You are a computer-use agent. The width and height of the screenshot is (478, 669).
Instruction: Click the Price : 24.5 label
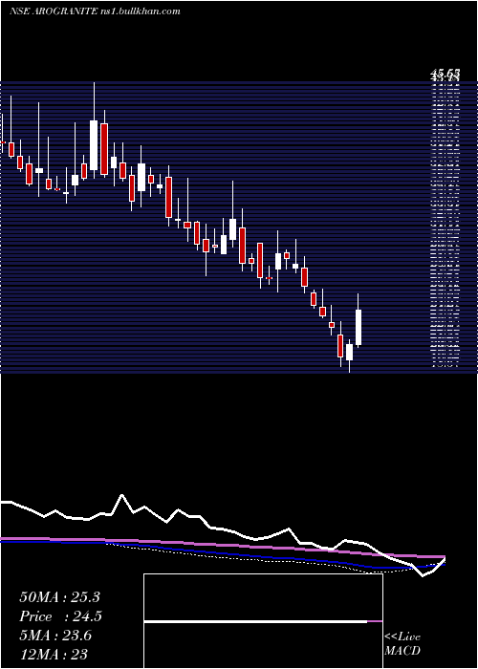(60, 616)
